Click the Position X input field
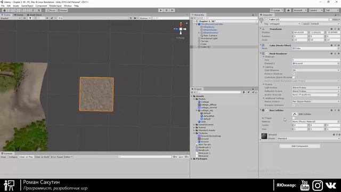This screenshot has width=341, height=192. point(301,33)
